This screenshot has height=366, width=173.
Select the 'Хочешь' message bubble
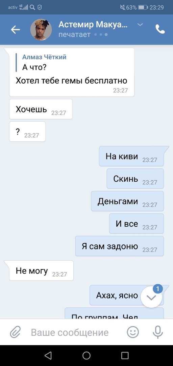[x=41, y=109]
